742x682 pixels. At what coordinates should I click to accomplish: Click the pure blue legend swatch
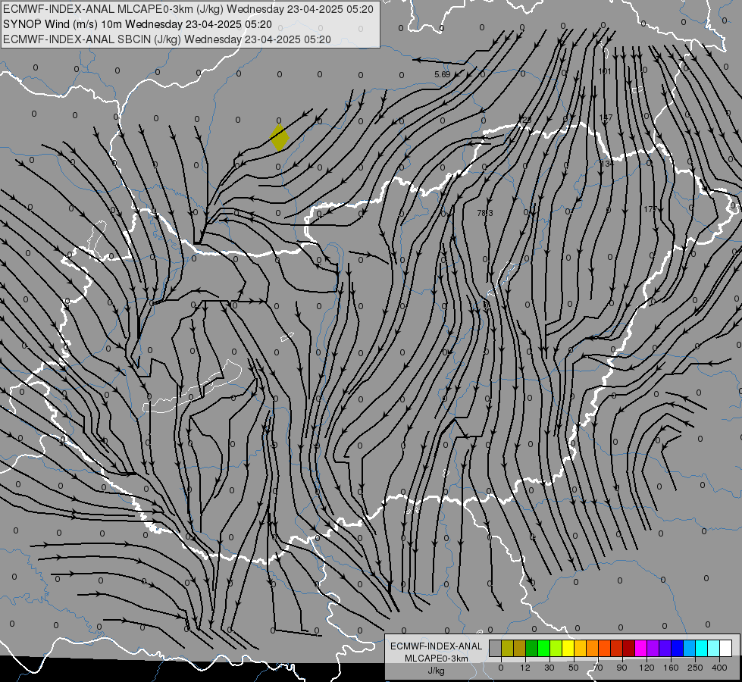[677, 648]
